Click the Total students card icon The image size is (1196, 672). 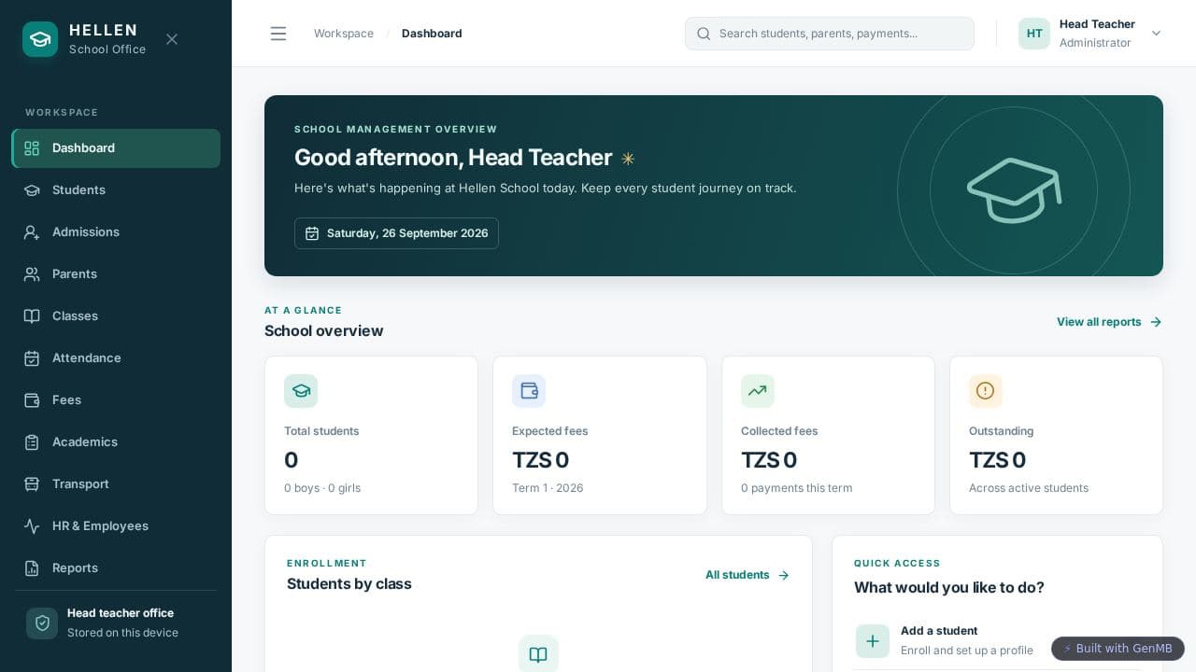301,391
